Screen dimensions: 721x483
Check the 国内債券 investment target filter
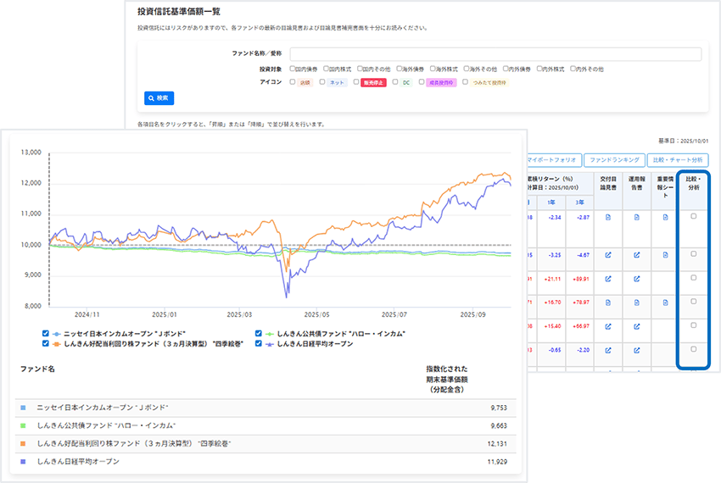click(x=293, y=69)
